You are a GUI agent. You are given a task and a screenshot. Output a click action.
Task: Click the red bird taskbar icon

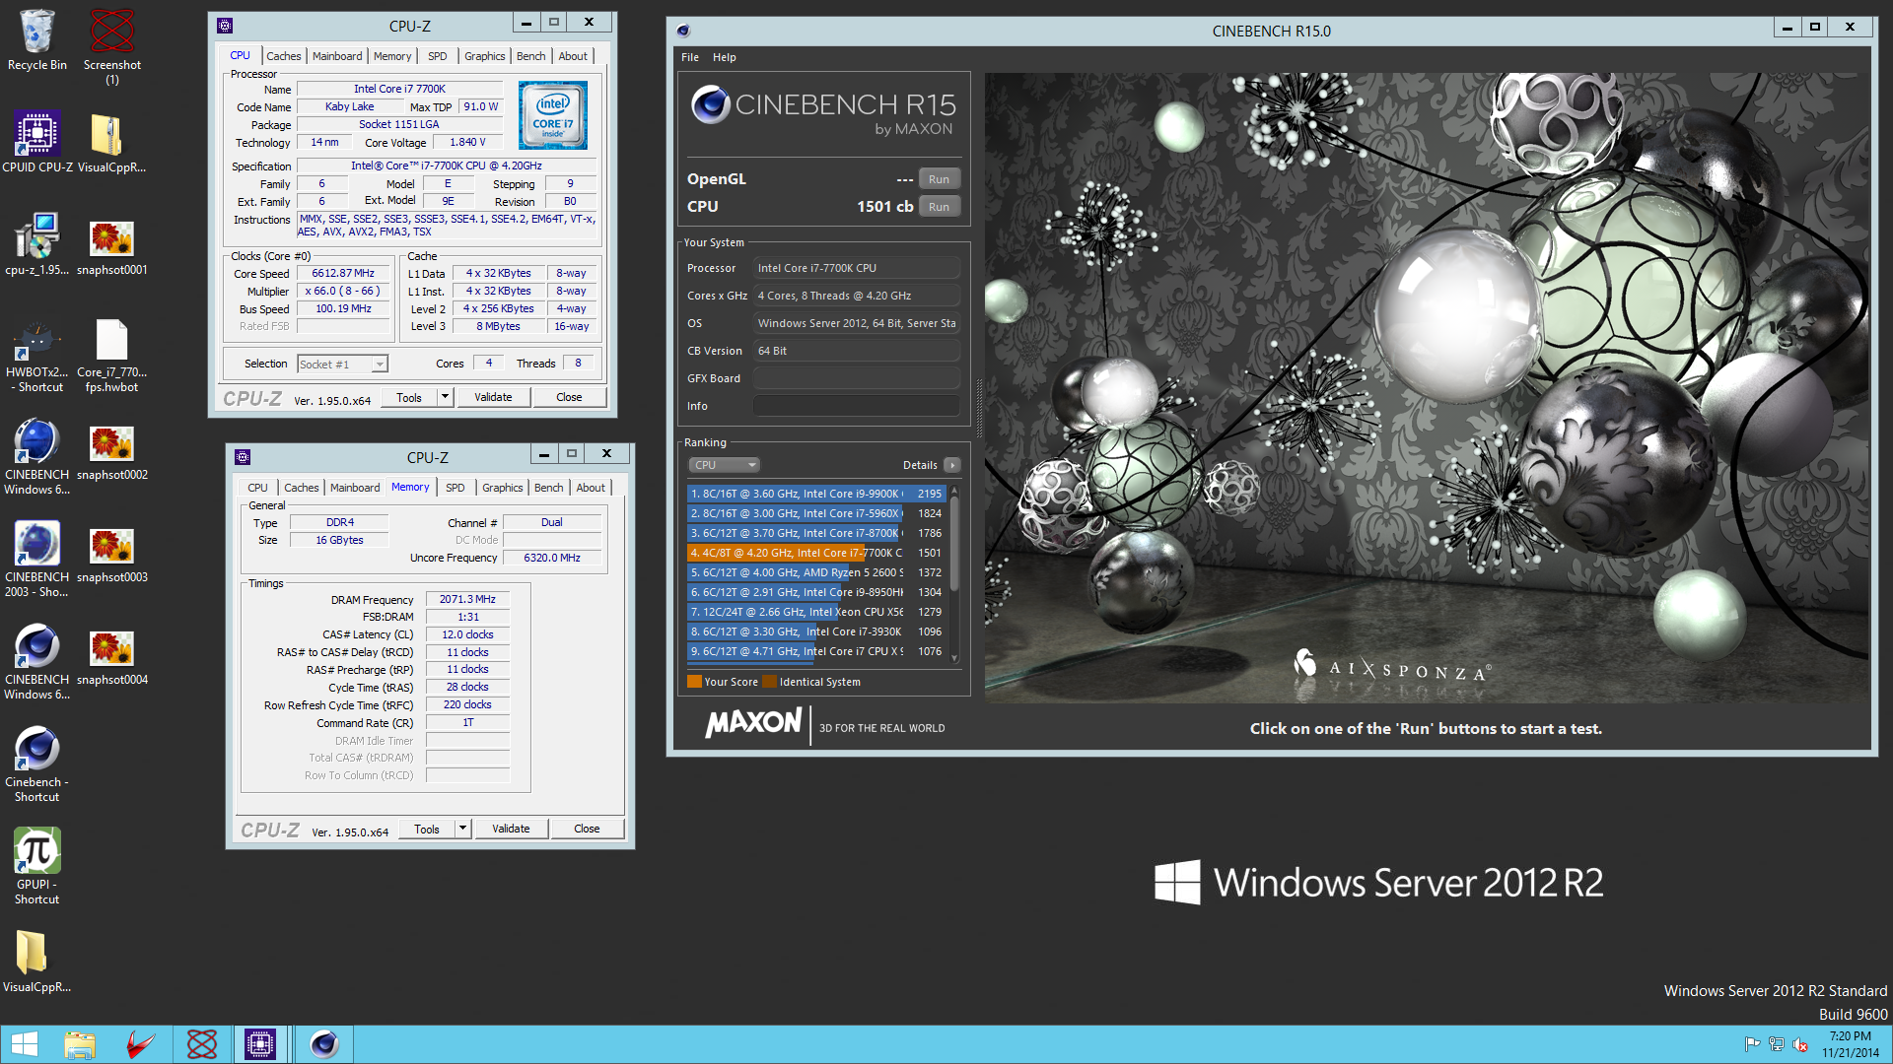coord(141,1044)
